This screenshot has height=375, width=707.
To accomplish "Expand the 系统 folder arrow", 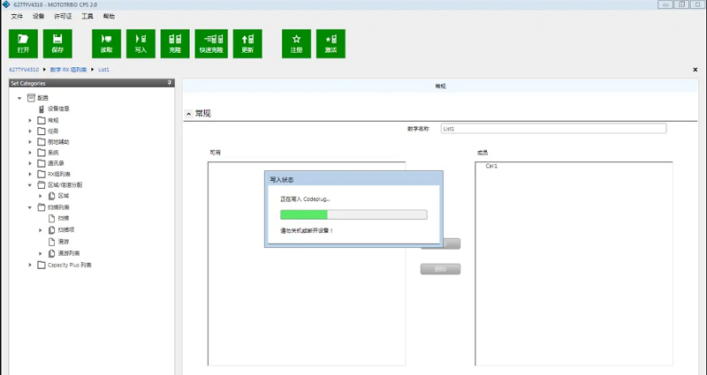I will 30,153.
